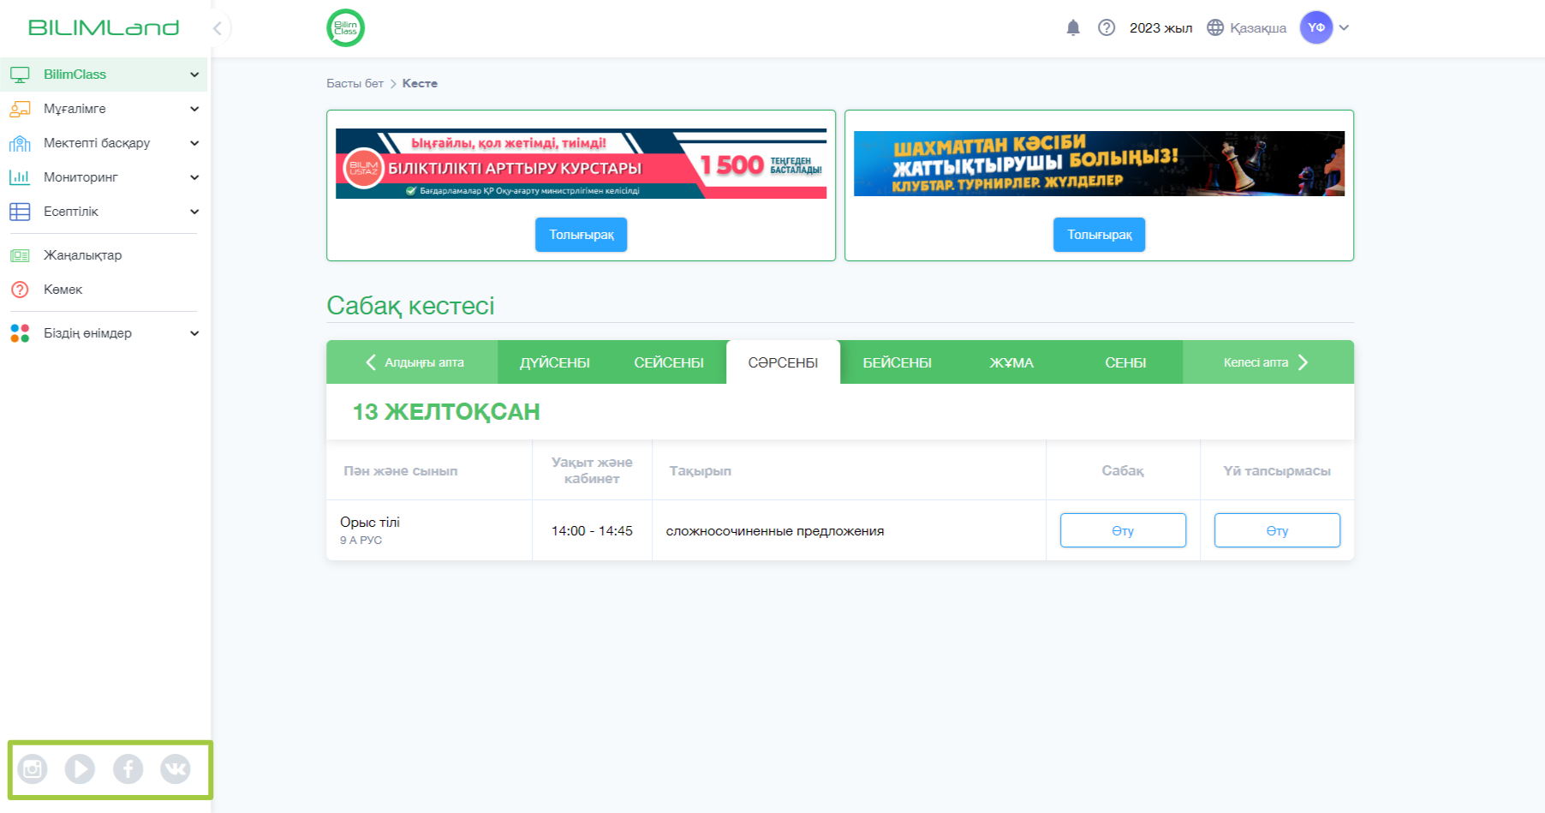Open the Көмек sidebar item
The width and height of the screenshot is (1545, 813).
tap(104, 290)
